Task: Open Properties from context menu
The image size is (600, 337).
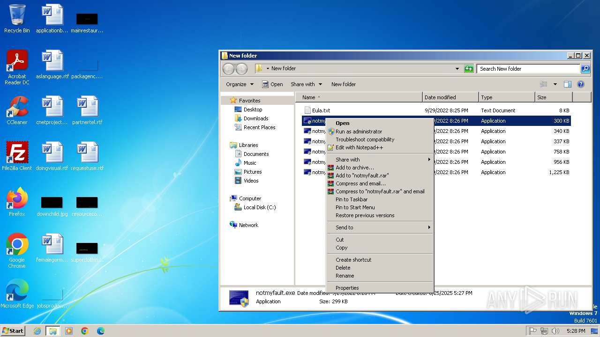Action: pyautogui.click(x=380, y=288)
